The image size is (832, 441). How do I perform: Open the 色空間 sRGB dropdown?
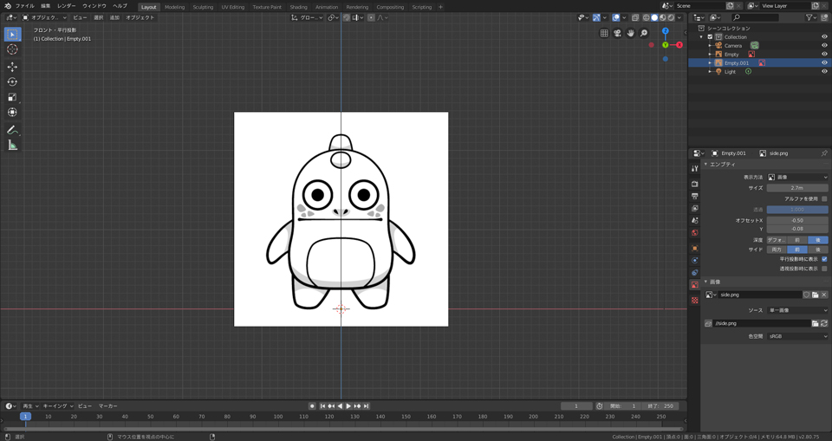click(797, 336)
